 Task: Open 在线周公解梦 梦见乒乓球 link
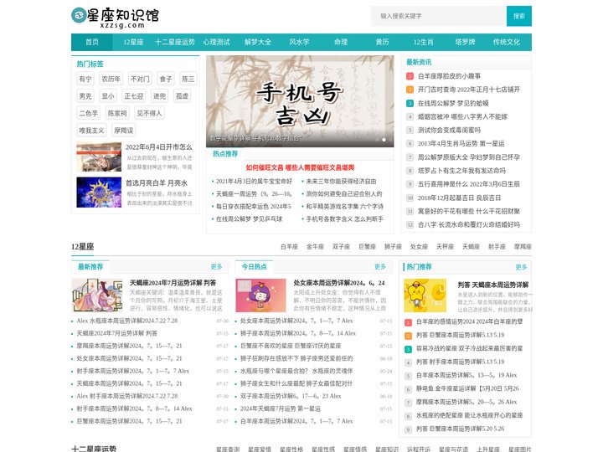tap(249, 219)
